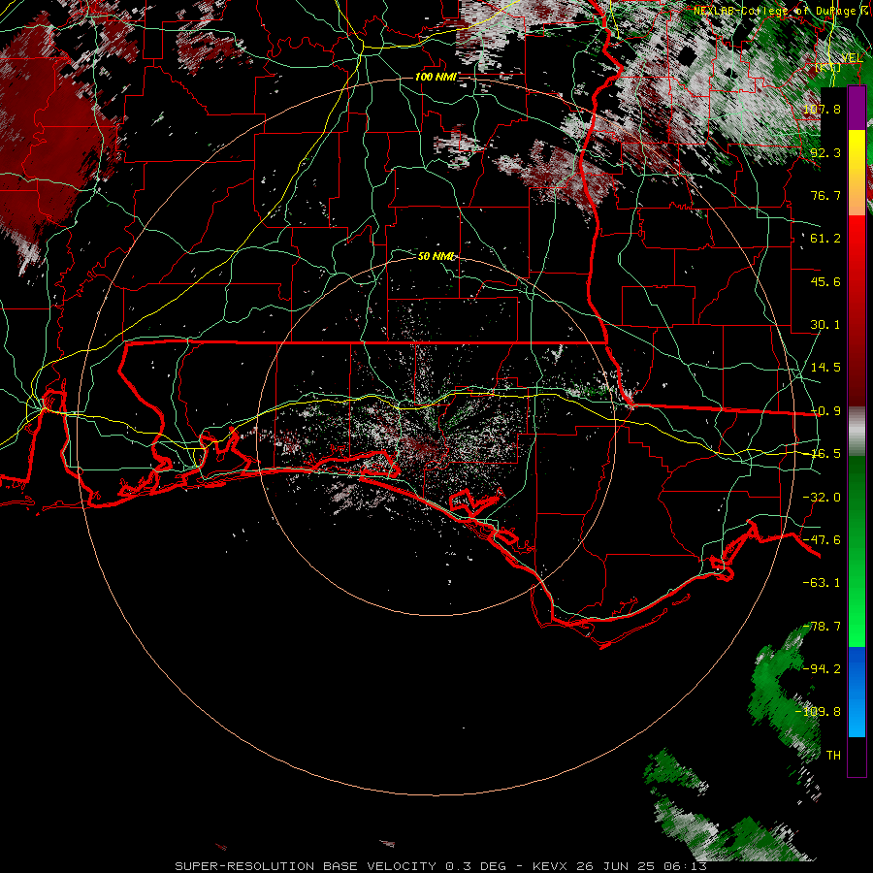Select the -63.1 velocity scale label
The image size is (873, 873).
pyautogui.click(x=822, y=583)
